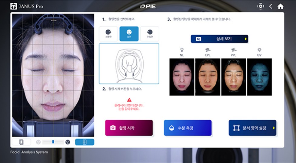The height and width of the screenshot is (163, 296).
Task: Toggle the portrait orientation button under preview
Action: click(x=21, y=142)
